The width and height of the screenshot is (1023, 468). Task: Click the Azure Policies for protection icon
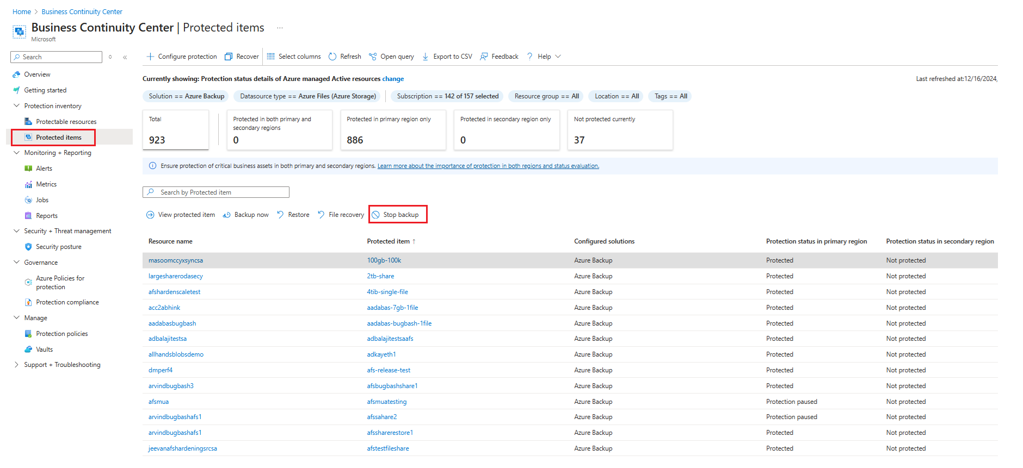(28, 282)
